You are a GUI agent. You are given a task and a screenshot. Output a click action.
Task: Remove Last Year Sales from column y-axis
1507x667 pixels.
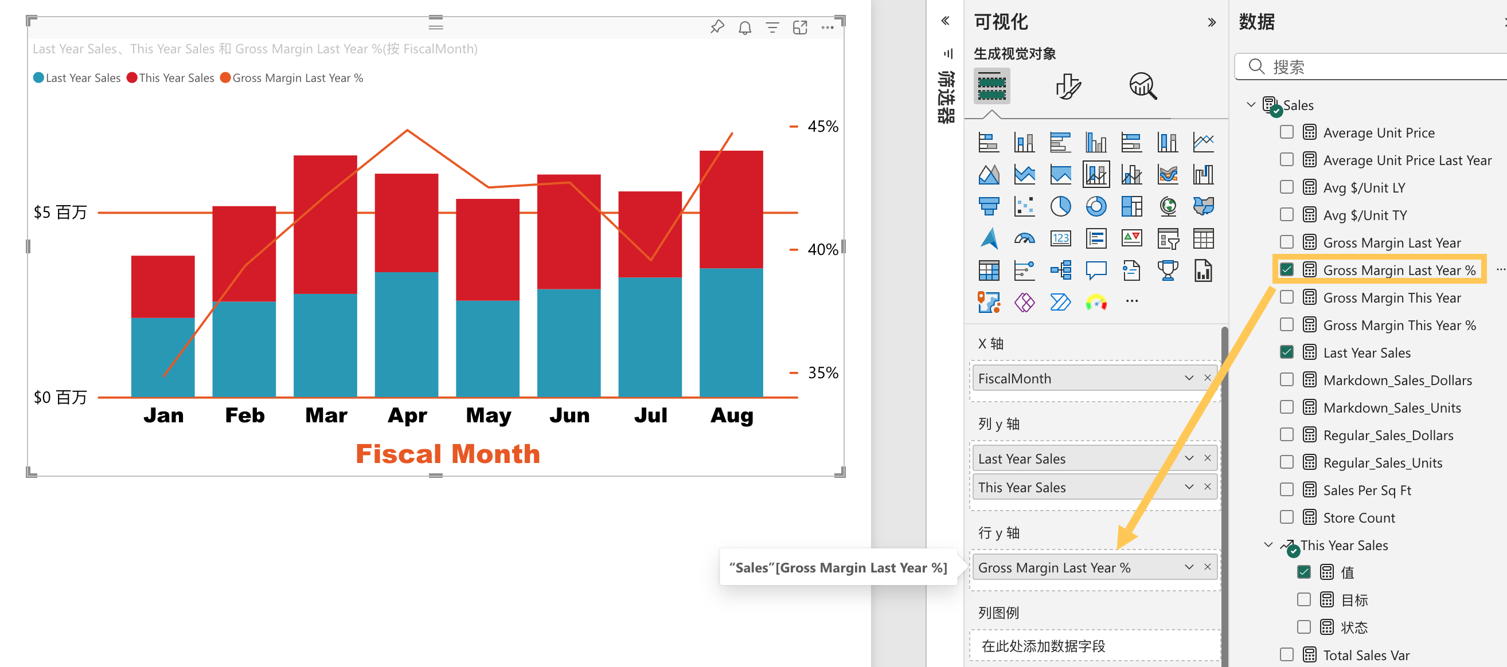click(1208, 458)
